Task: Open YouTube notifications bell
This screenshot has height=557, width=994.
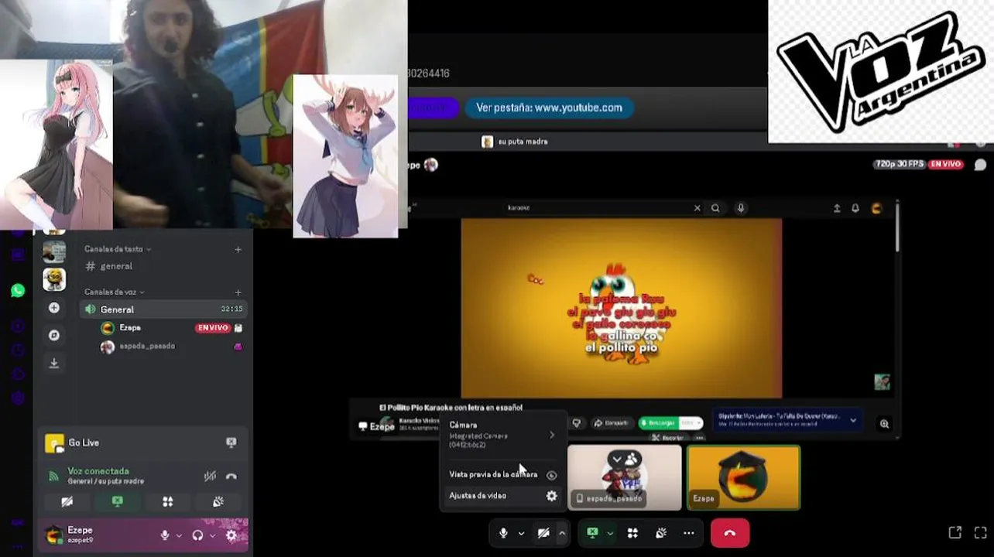Action: click(855, 208)
